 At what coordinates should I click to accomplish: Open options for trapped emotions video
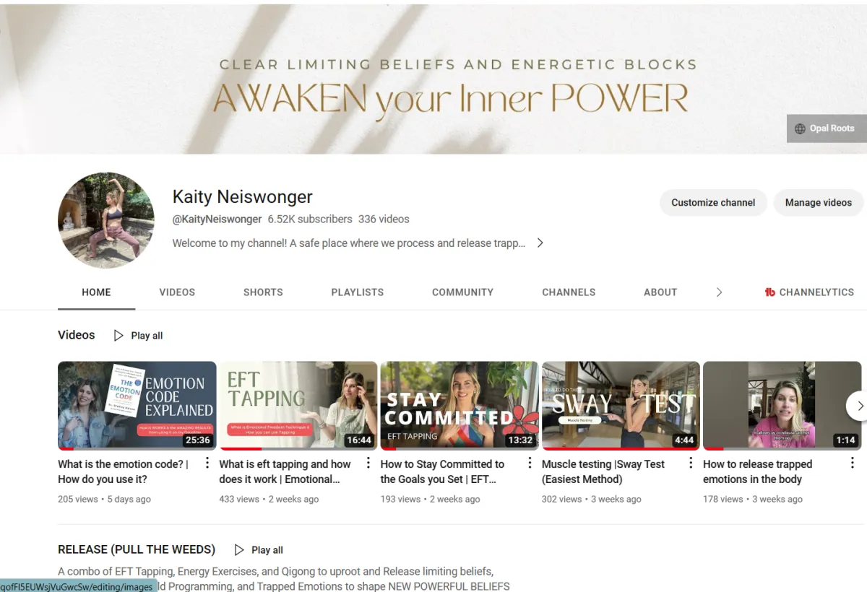[852, 463]
